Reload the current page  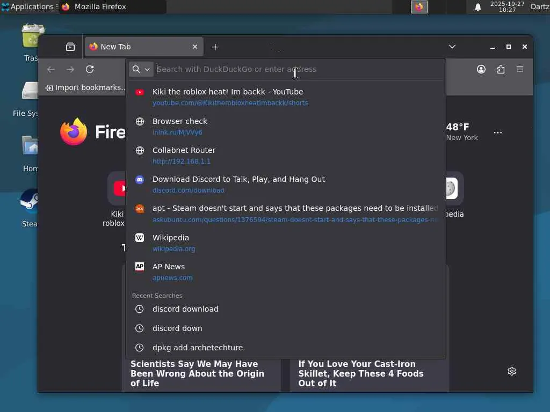(90, 69)
